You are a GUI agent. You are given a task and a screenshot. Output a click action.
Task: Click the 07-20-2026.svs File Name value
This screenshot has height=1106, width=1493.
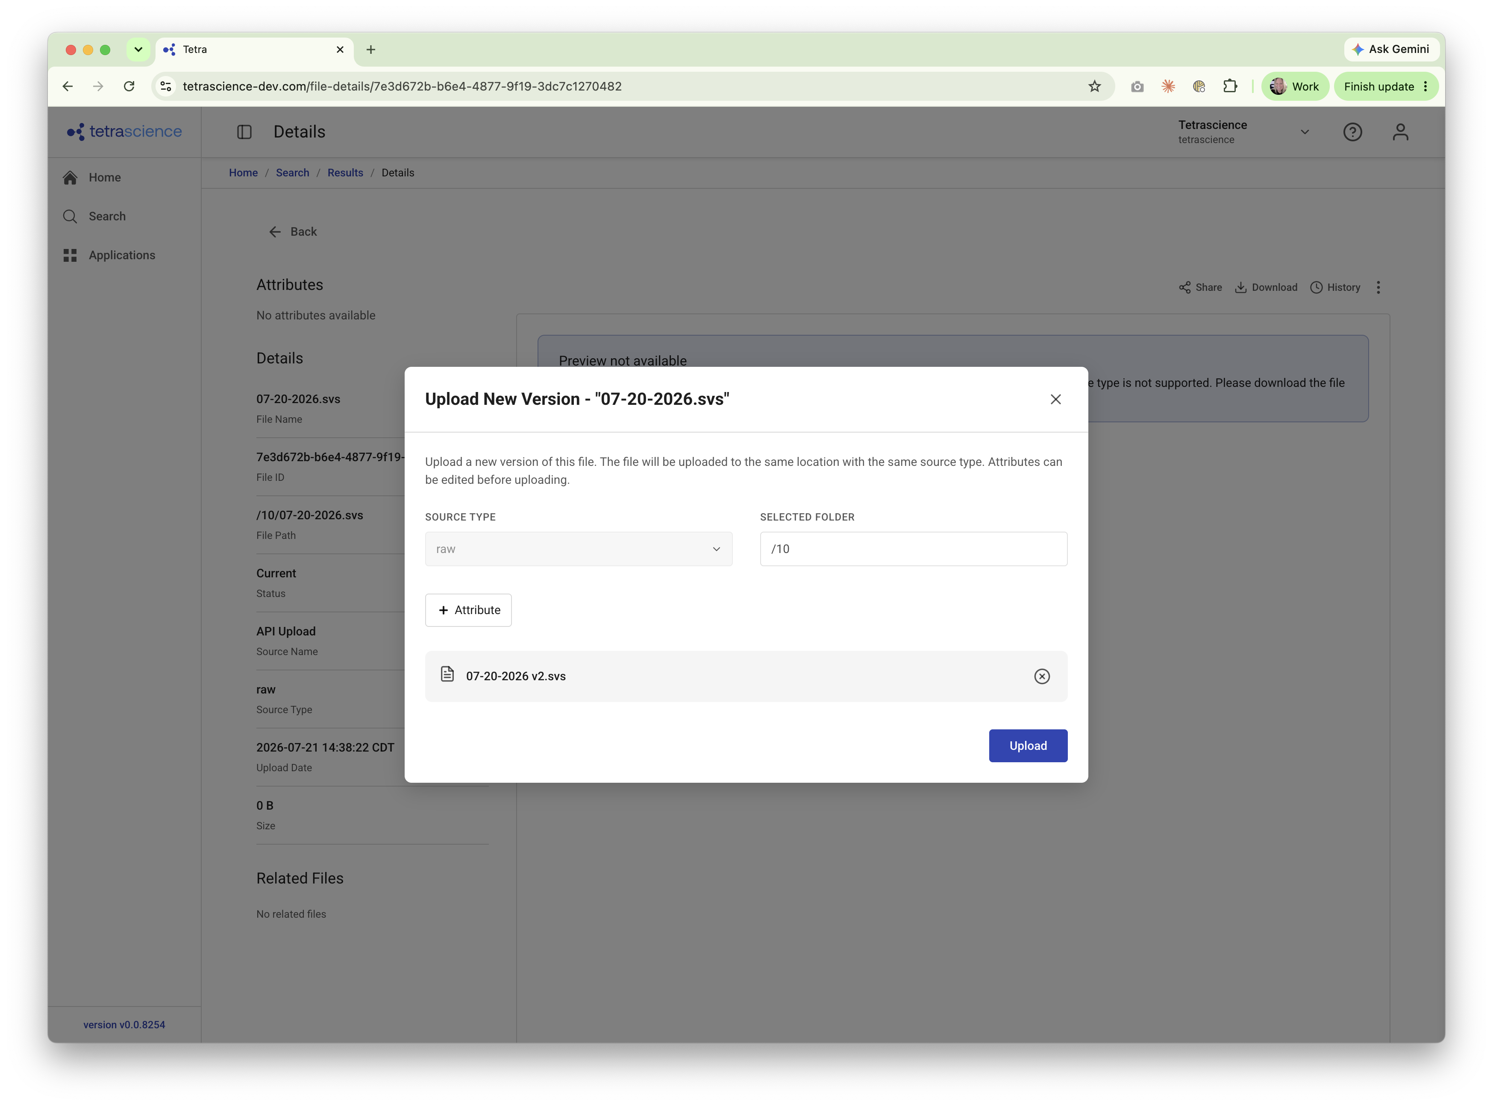click(x=298, y=399)
